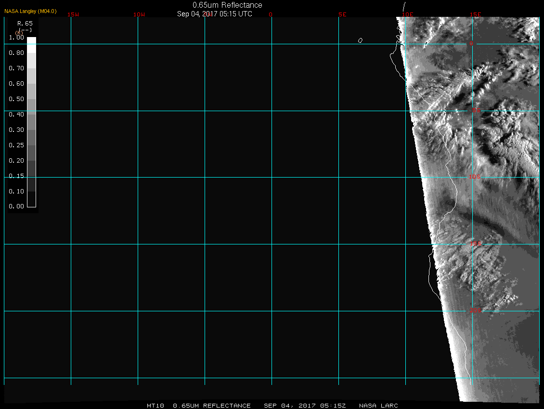This screenshot has width=544, height=409.
Task: Click the NASA Langley (M04.0) label
Action: [30, 11]
